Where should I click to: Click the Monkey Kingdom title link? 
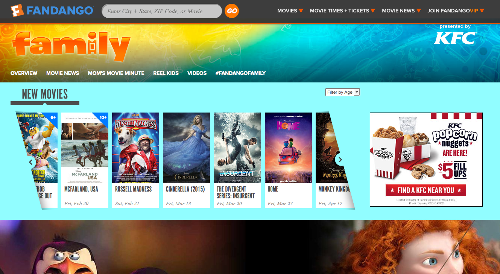[334, 189]
